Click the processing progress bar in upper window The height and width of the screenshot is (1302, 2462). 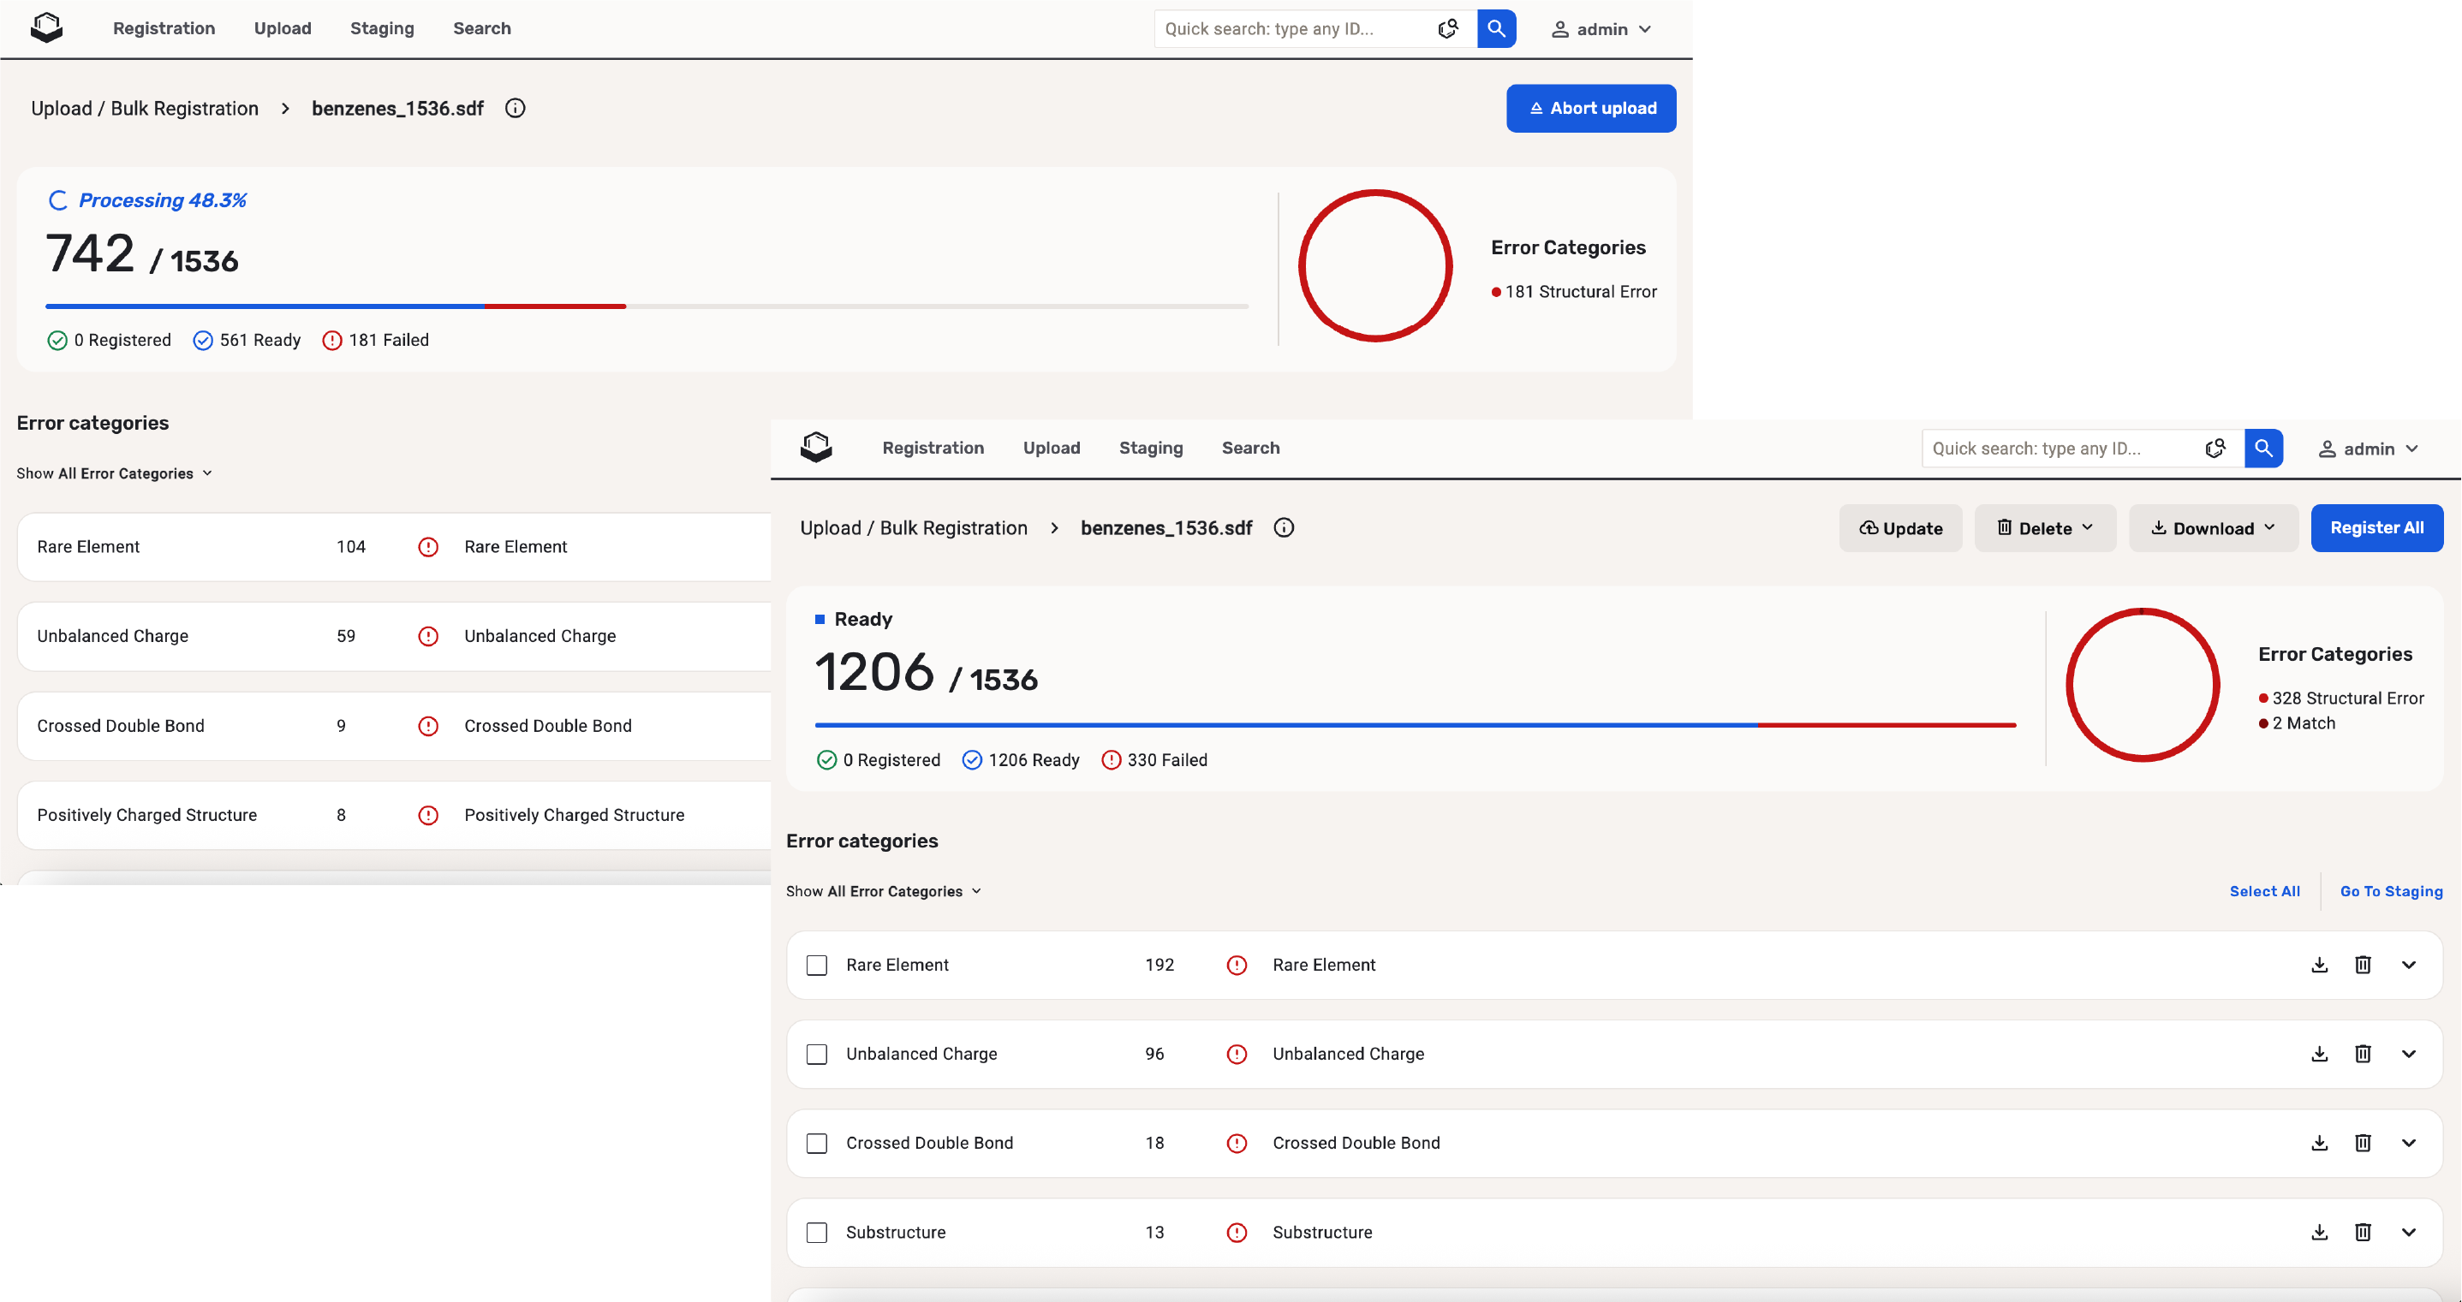point(646,306)
